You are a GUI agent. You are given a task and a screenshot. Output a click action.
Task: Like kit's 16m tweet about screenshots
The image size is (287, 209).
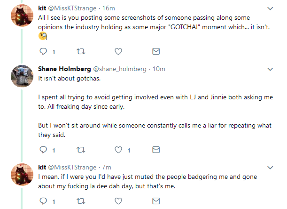pos(118,51)
